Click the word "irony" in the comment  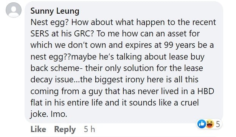[x=135, y=80]
